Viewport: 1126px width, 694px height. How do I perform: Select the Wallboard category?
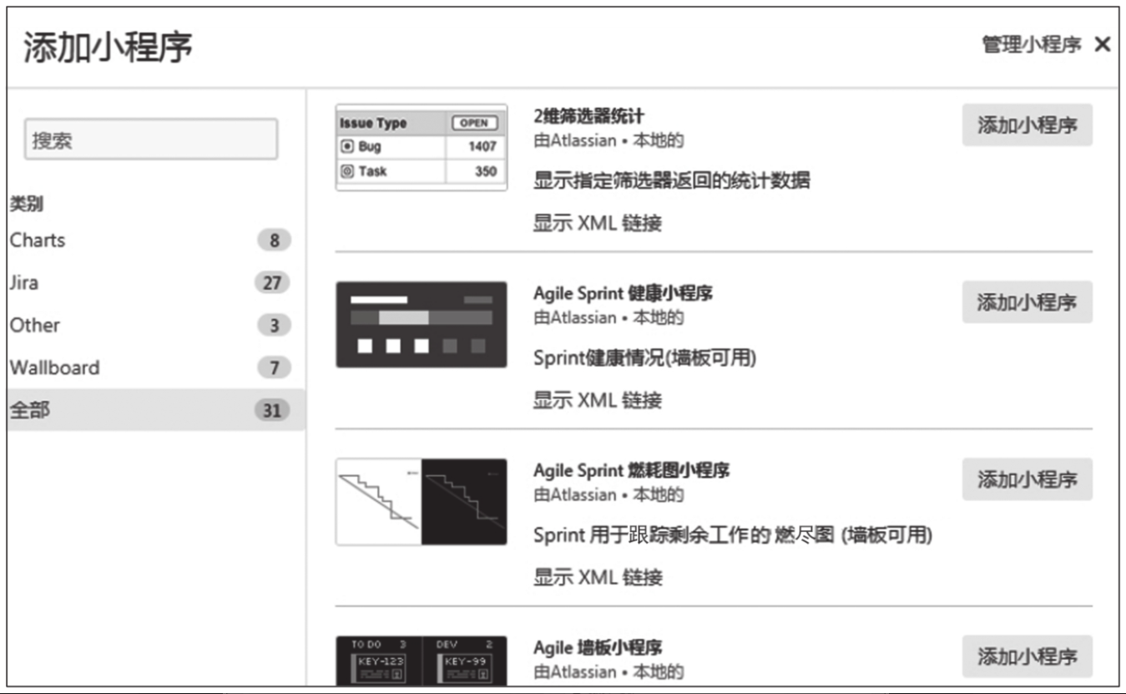tap(155, 368)
